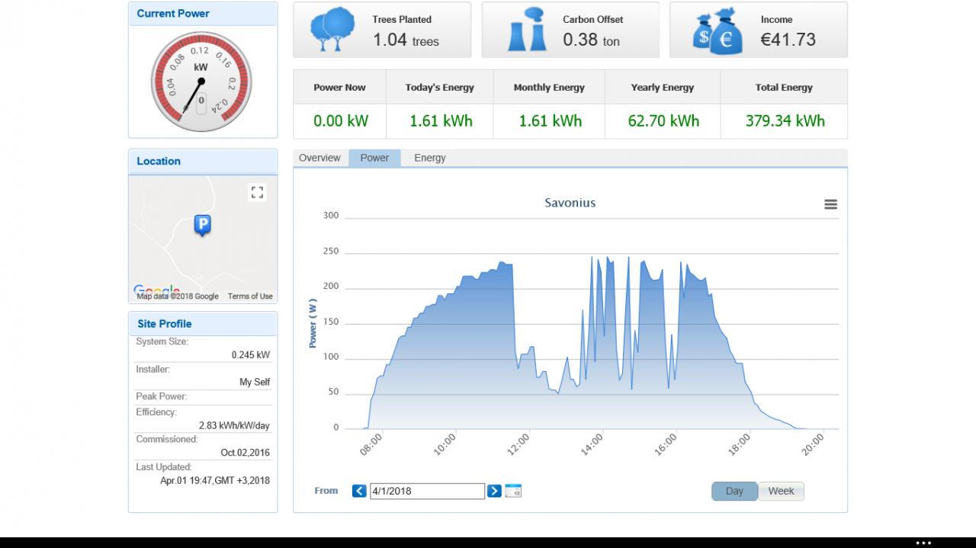Select the Power tab
The image size is (976, 548).
tap(374, 158)
